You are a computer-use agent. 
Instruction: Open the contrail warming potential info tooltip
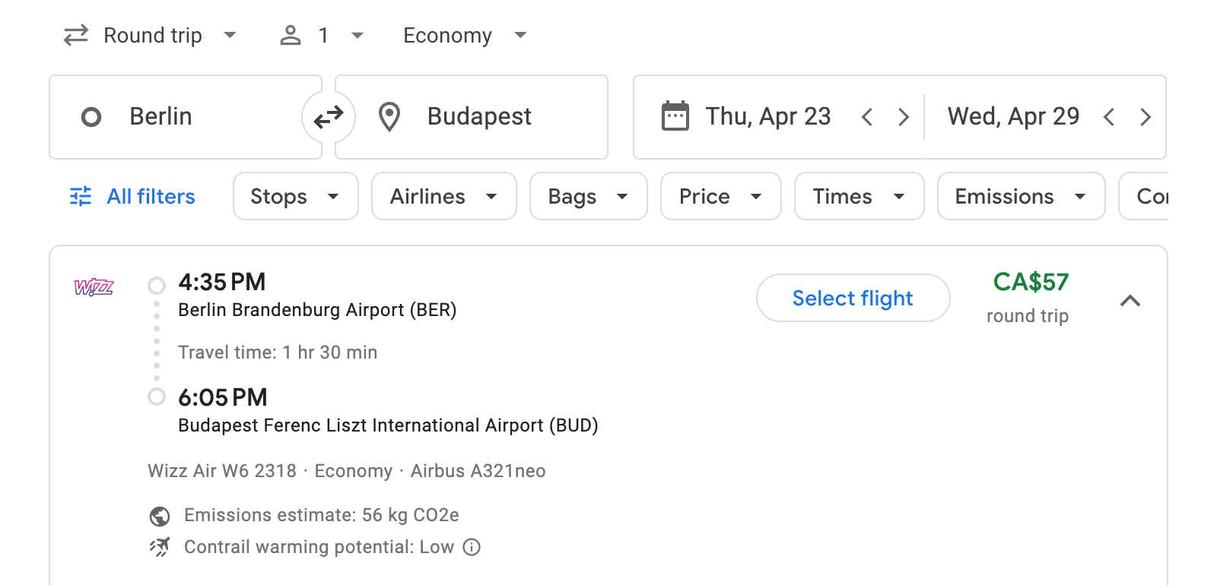pos(472,547)
